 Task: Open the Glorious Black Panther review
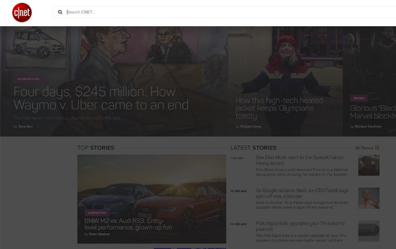pyautogui.click(x=373, y=112)
